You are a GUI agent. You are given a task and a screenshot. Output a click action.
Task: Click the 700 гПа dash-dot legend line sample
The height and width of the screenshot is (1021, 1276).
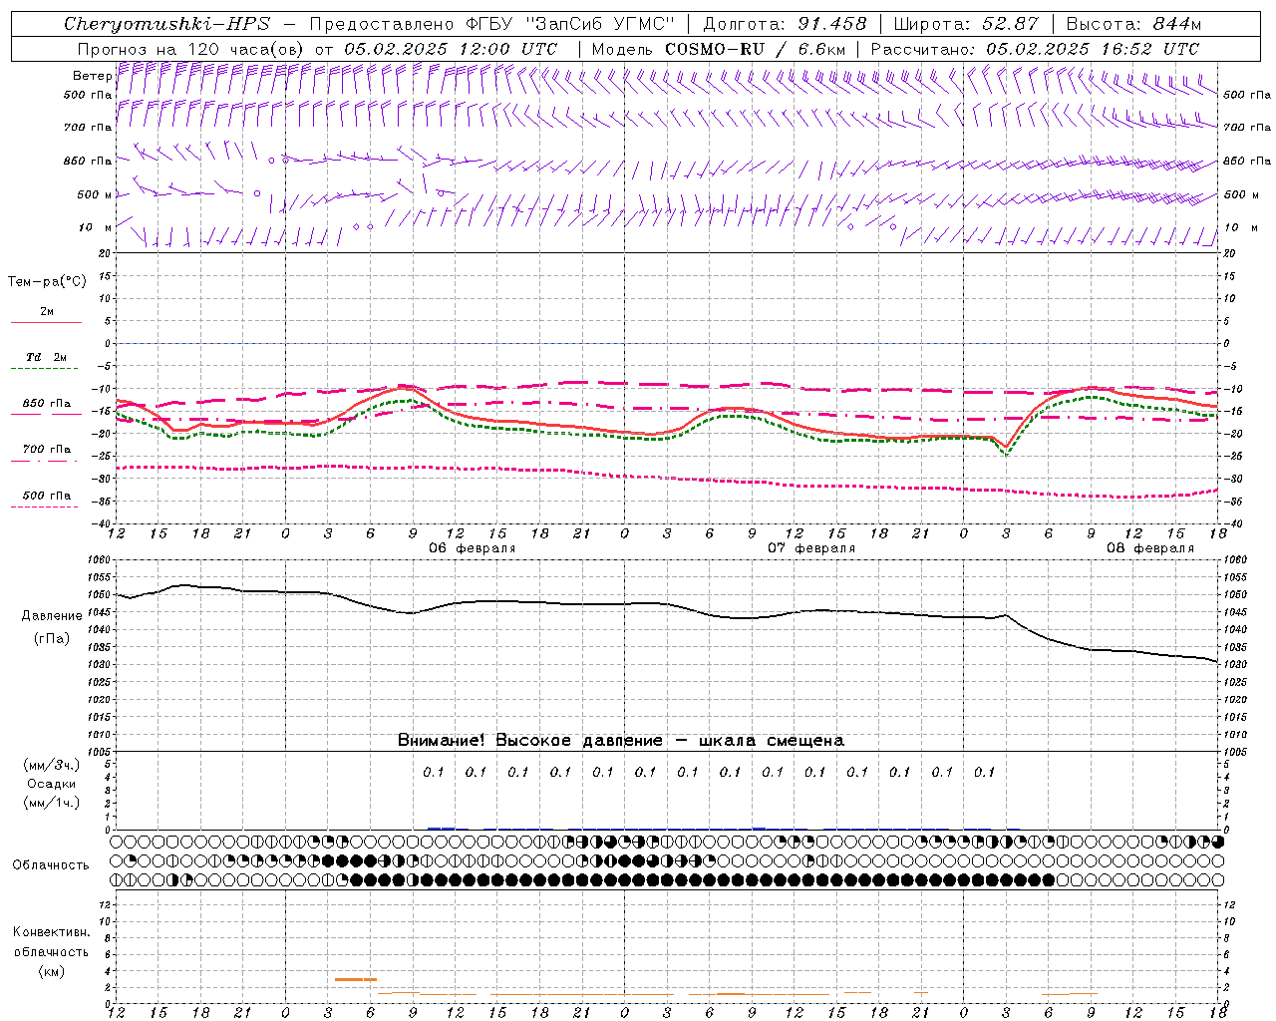coord(46,461)
